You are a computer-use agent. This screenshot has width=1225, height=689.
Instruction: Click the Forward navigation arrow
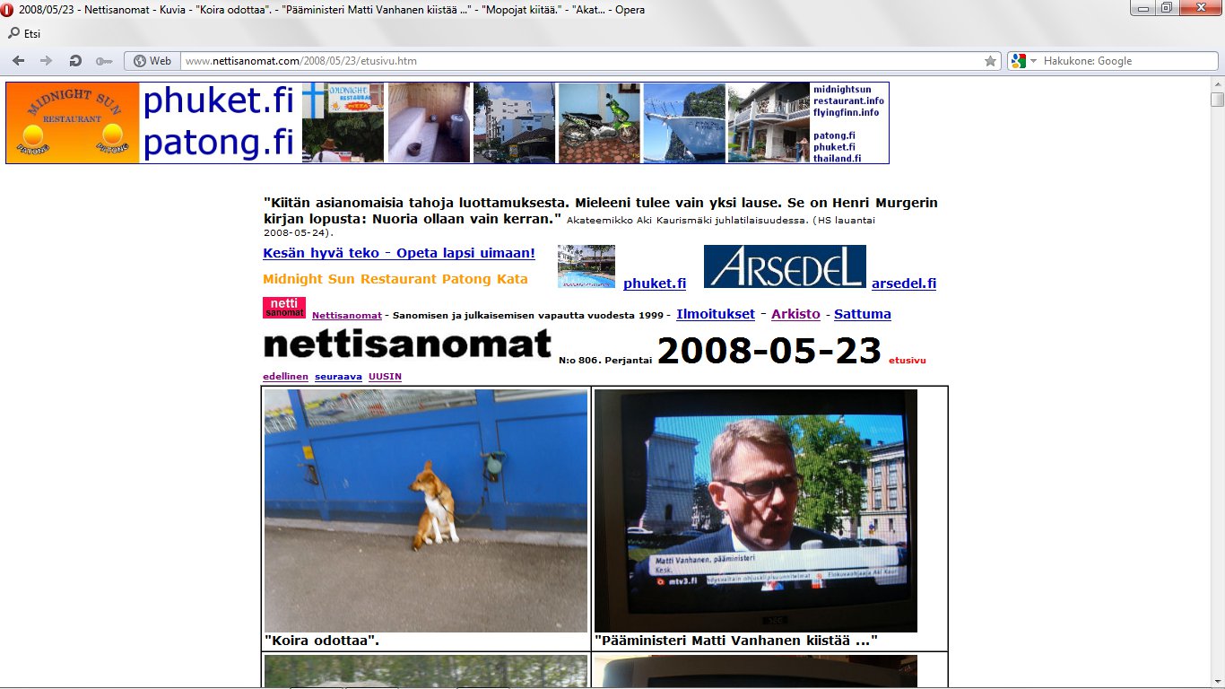(46, 61)
